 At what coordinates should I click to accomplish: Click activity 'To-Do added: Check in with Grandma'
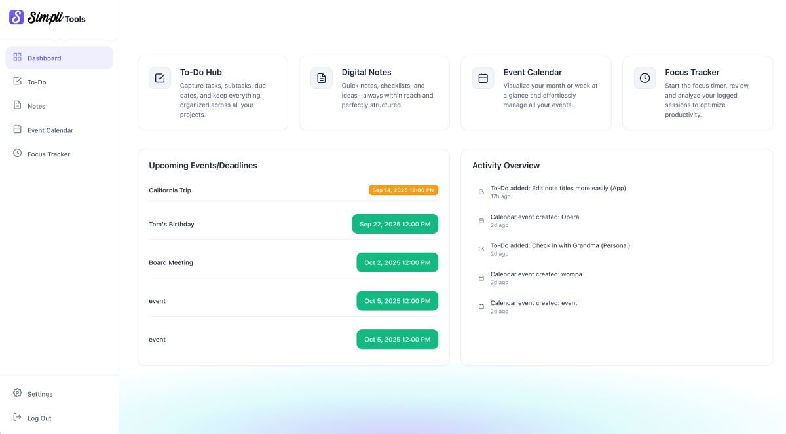point(560,245)
